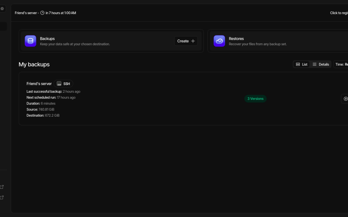Expand the 3 Versions badge
348x217 pixels.
tap(255, 99)
